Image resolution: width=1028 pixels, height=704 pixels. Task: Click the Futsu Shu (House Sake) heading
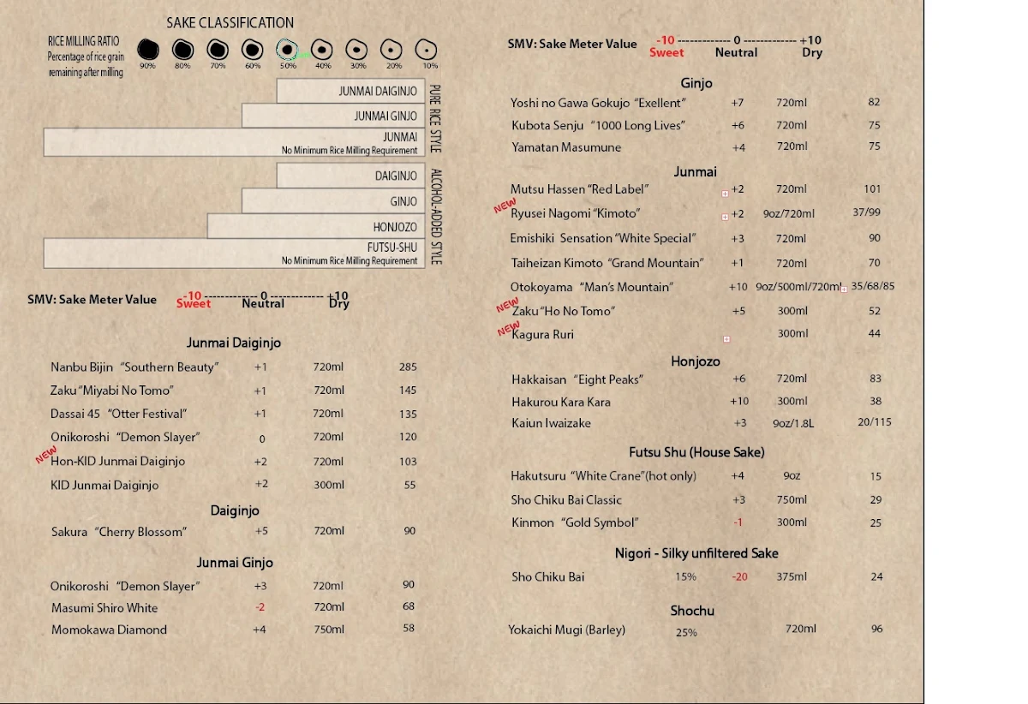(x=696, y=452)
